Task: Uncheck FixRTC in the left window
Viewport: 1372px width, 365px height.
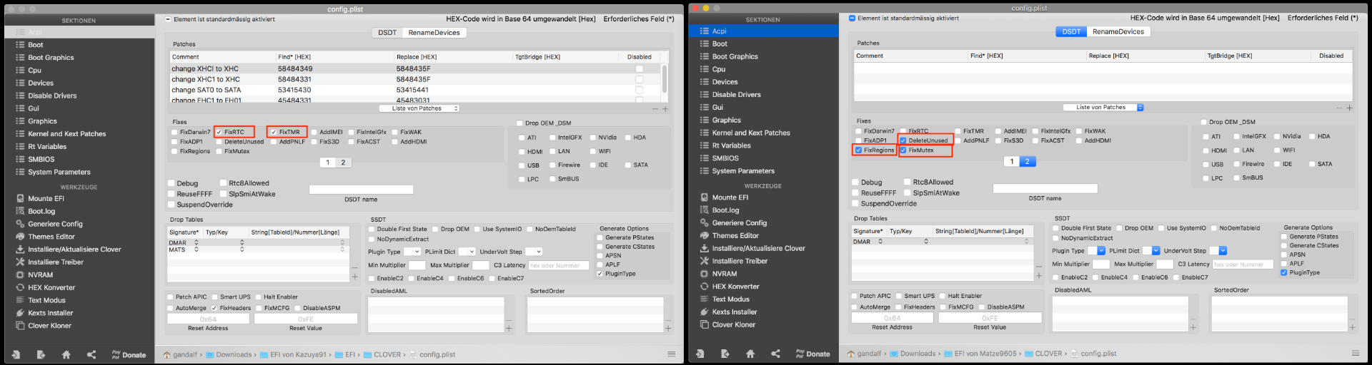Action: pos(219,132)
